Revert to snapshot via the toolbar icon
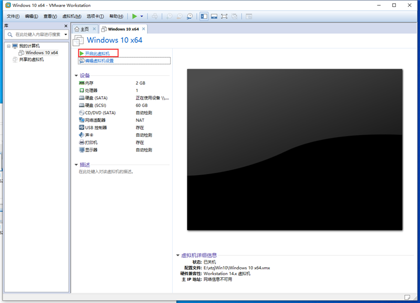Image resolution: width=420 pixels, height=303 pixels. [179, 16]
